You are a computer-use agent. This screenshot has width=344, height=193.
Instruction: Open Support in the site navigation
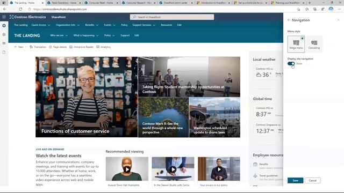pos(125,35)
